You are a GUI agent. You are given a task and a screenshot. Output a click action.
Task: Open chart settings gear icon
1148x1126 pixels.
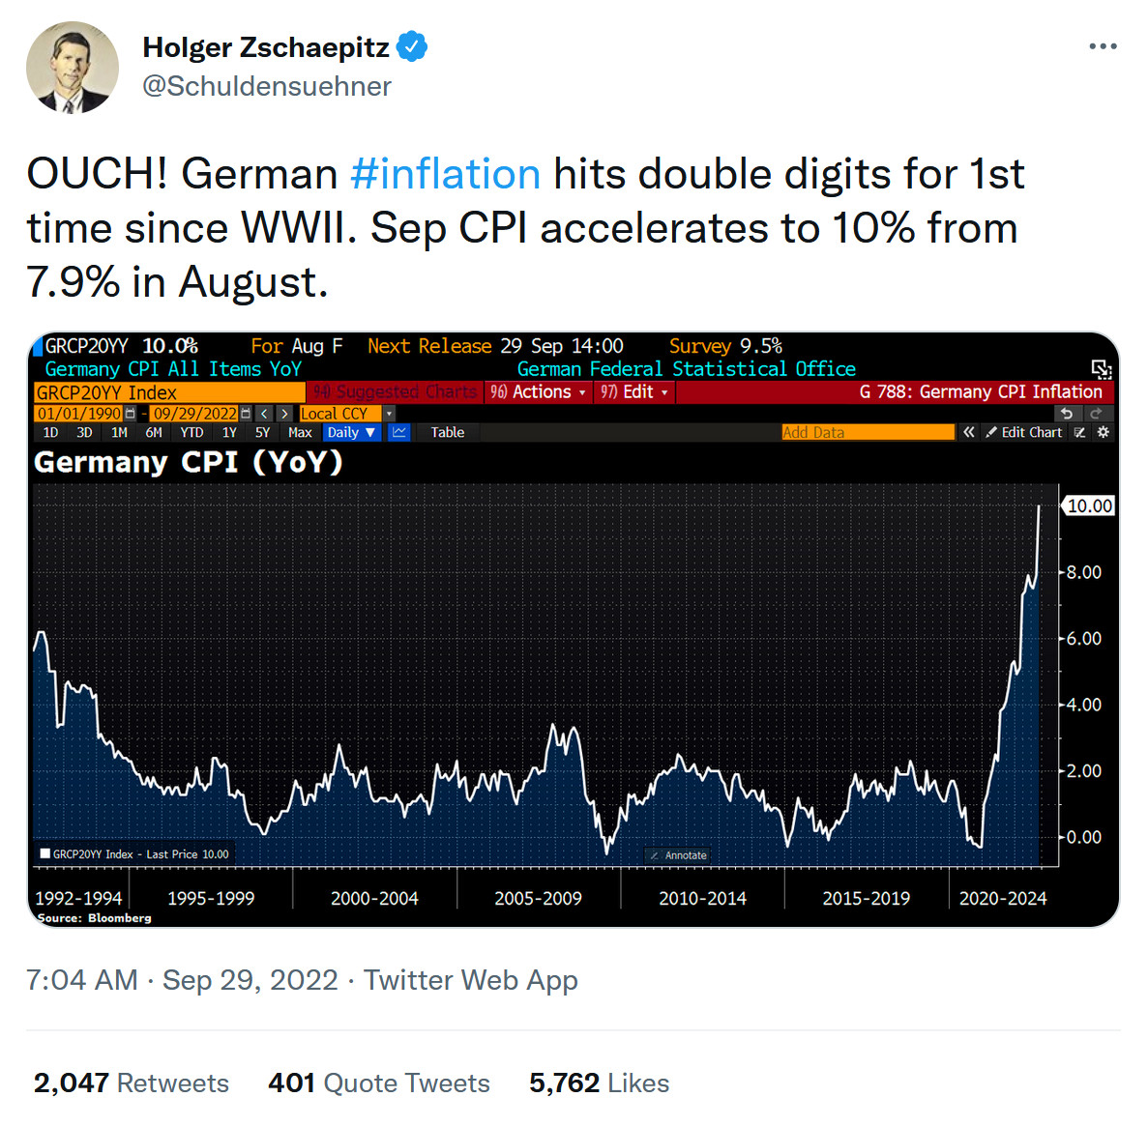click(x=1103, y=433)
